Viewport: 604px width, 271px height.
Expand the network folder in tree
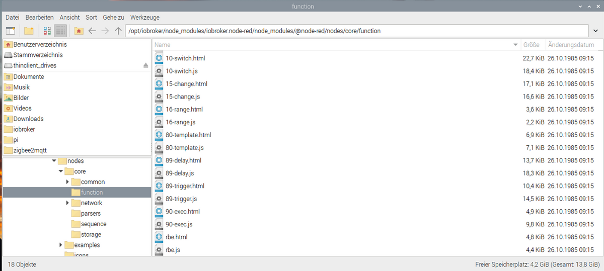(67, 203)
